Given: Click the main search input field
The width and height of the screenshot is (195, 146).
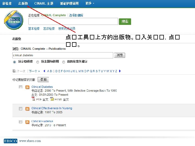Looking at the screenshot, I should (73, 21).
